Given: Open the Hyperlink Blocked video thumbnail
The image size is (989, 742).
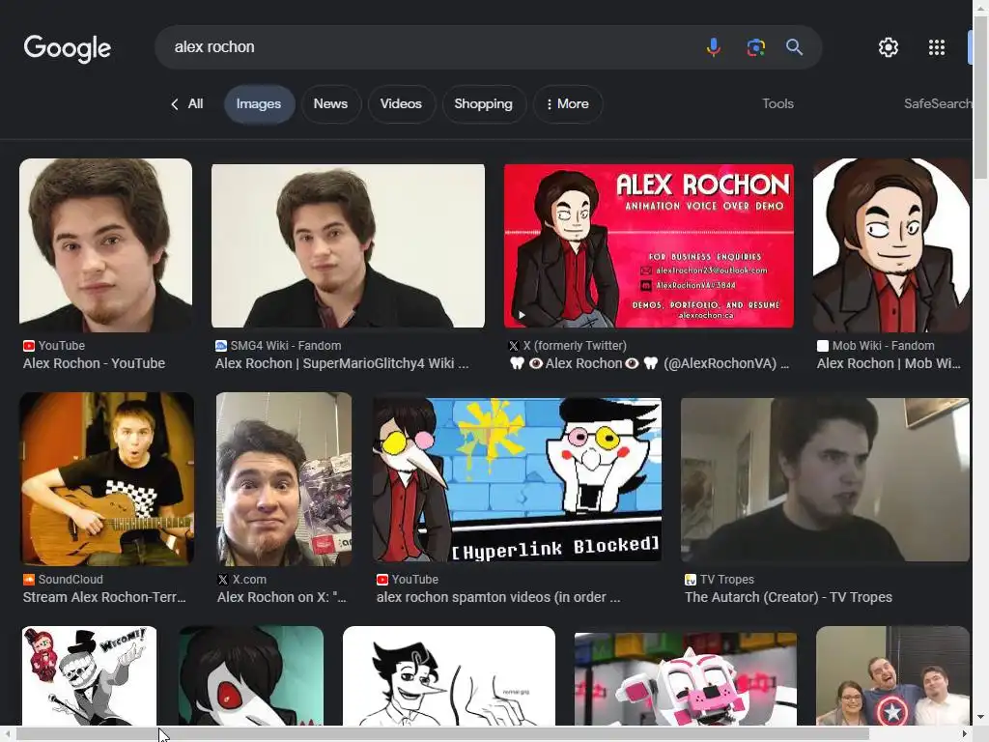Looking at the screenshot, I should [x=518, y=479].
